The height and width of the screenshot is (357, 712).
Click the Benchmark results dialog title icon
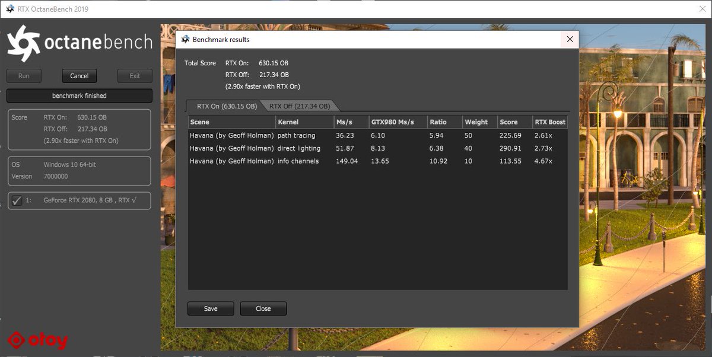tap(185, 40)
